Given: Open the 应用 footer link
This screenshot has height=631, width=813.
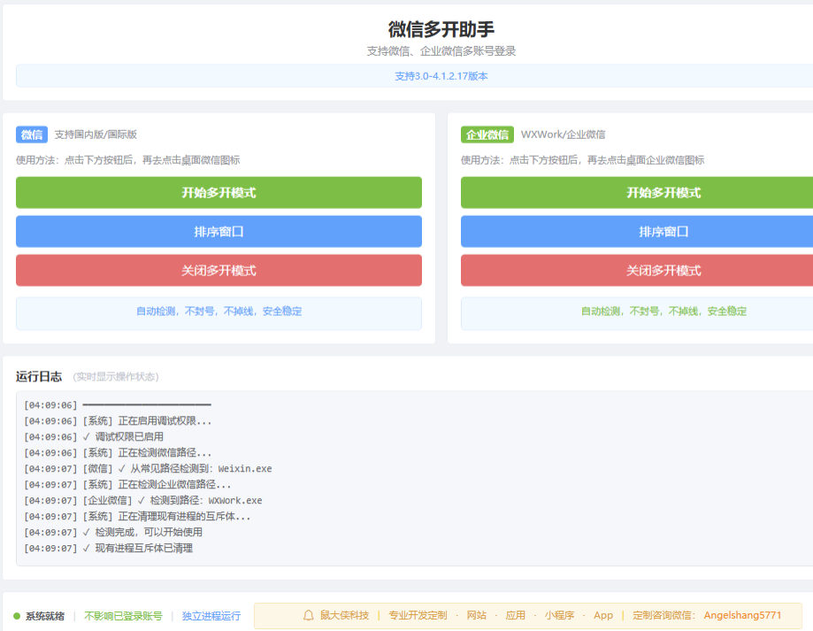Looking at the screenshot, I should (x=516, y=614).
